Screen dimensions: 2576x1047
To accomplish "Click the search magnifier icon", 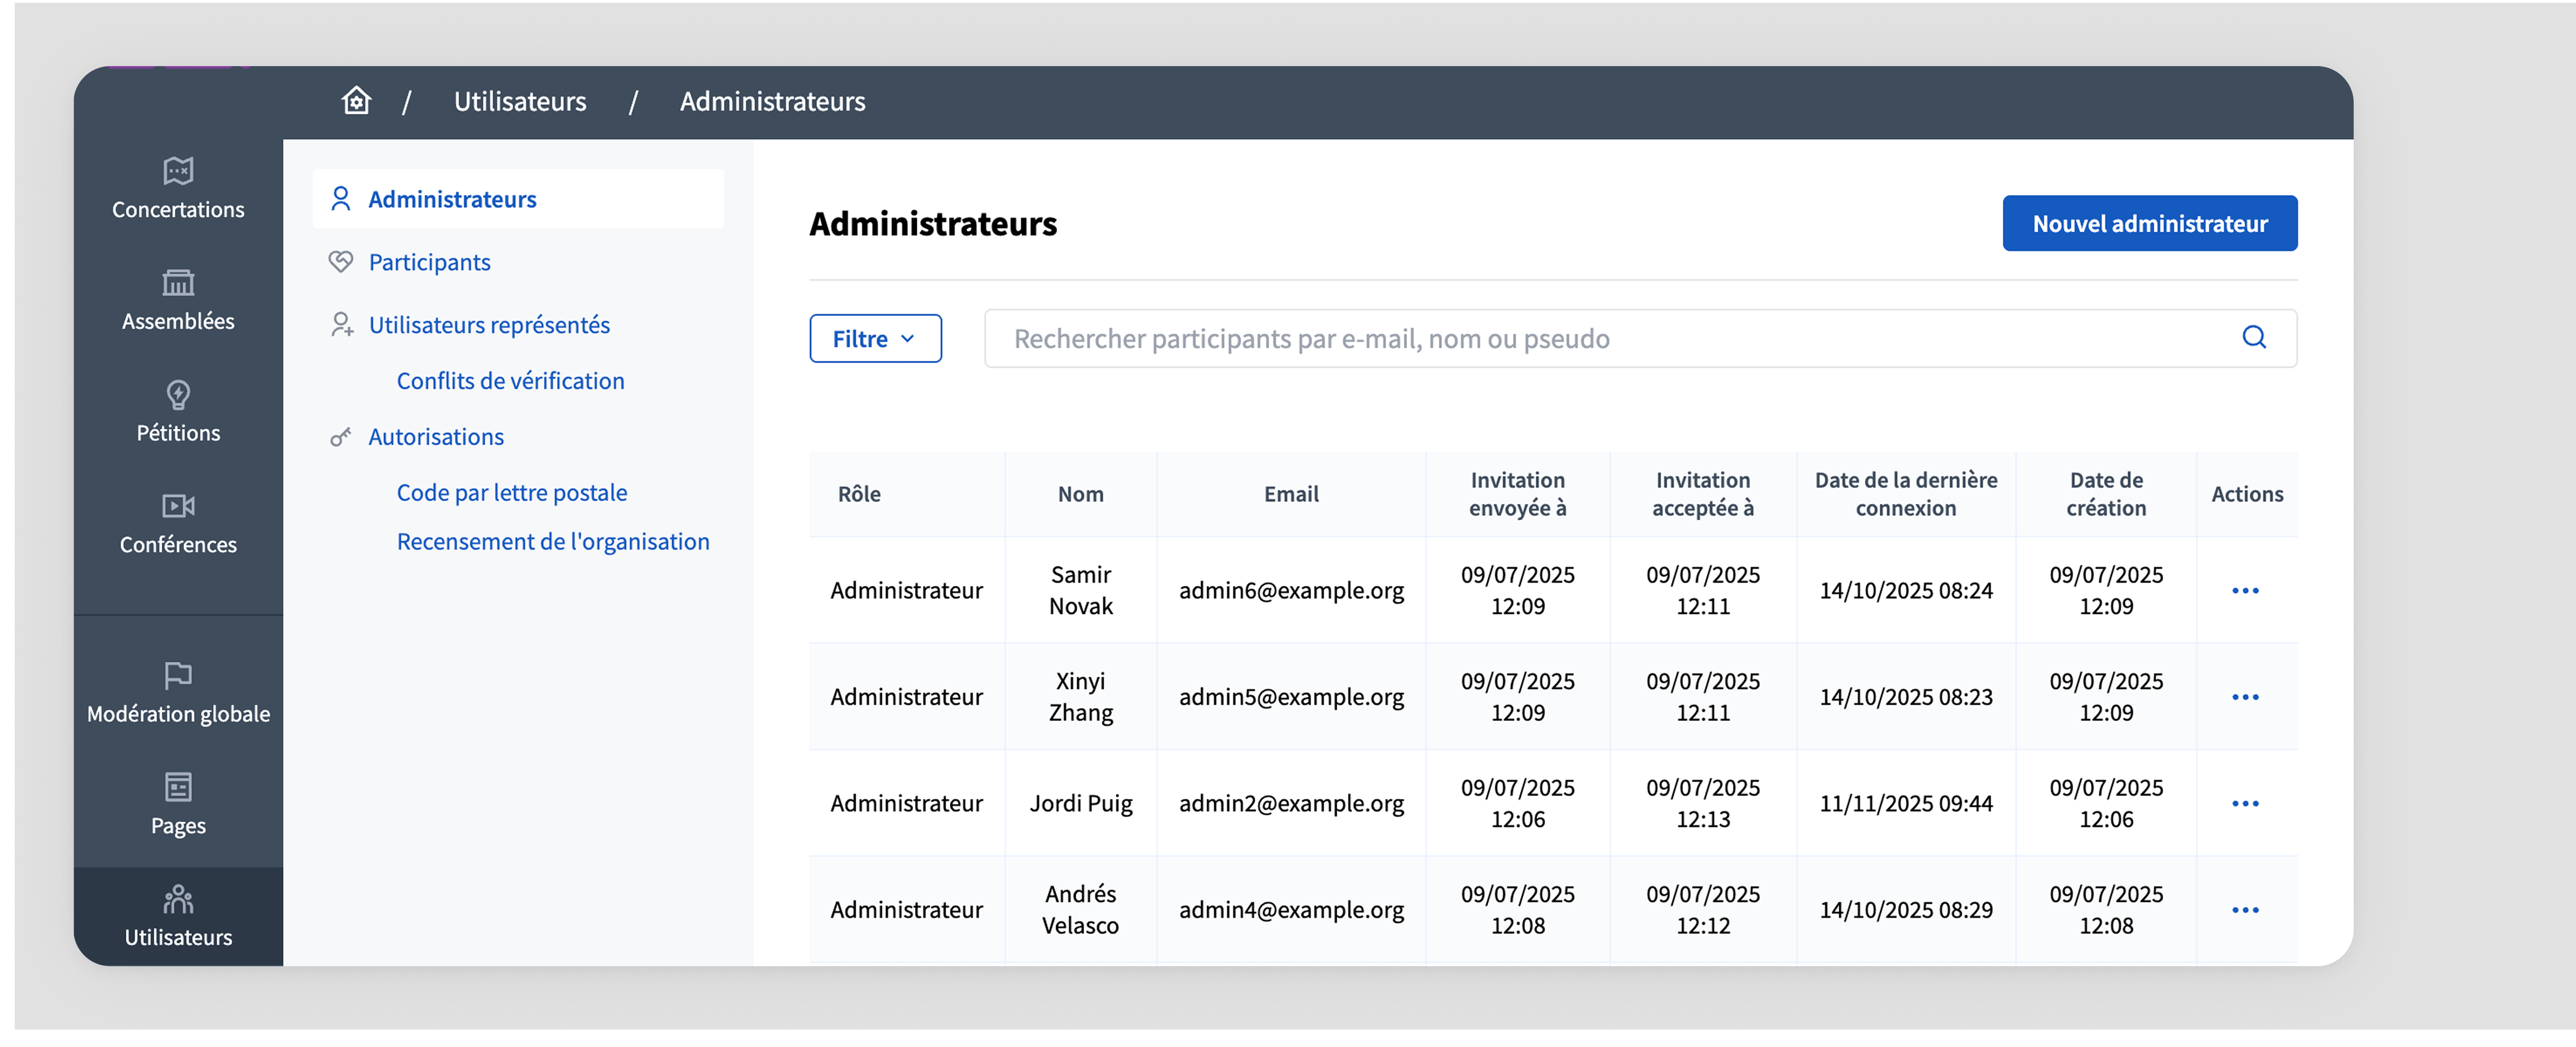I will [x=2254, y=338].
